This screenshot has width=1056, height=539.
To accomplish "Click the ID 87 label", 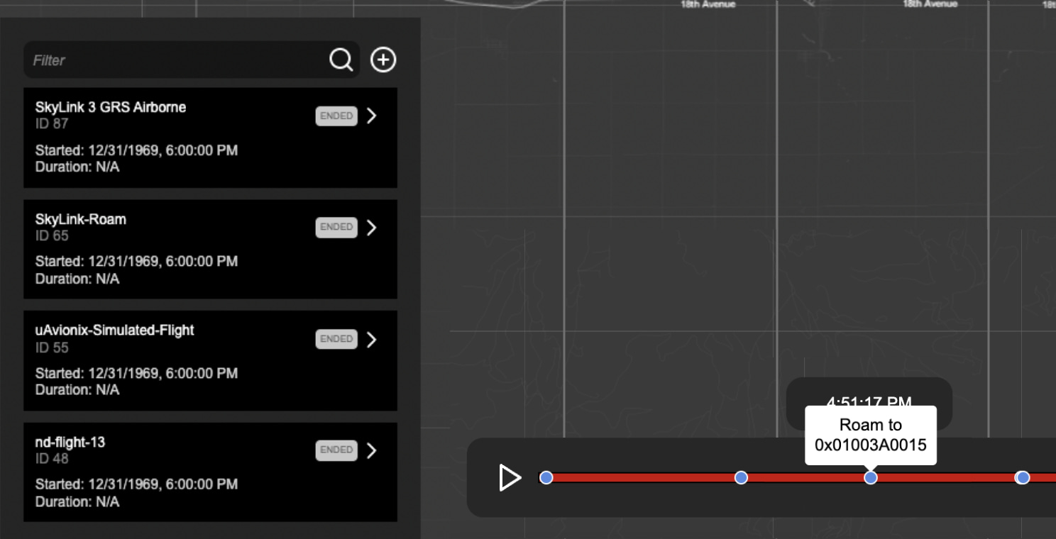I will coord(52,124).
